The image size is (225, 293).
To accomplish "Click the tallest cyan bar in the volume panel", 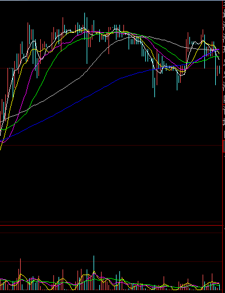I will (94, 273).
